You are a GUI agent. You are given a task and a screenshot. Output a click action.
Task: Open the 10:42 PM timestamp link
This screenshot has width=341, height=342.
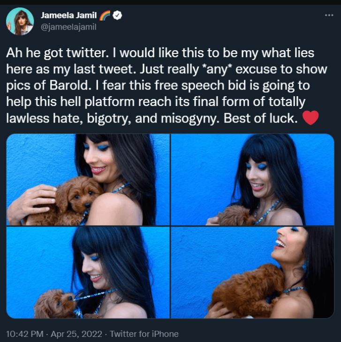(25, 334)
